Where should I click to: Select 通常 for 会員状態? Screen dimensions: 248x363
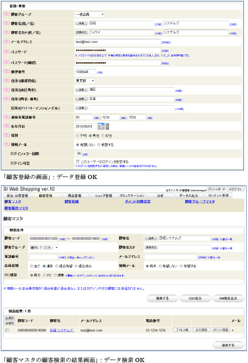(44, 266)
